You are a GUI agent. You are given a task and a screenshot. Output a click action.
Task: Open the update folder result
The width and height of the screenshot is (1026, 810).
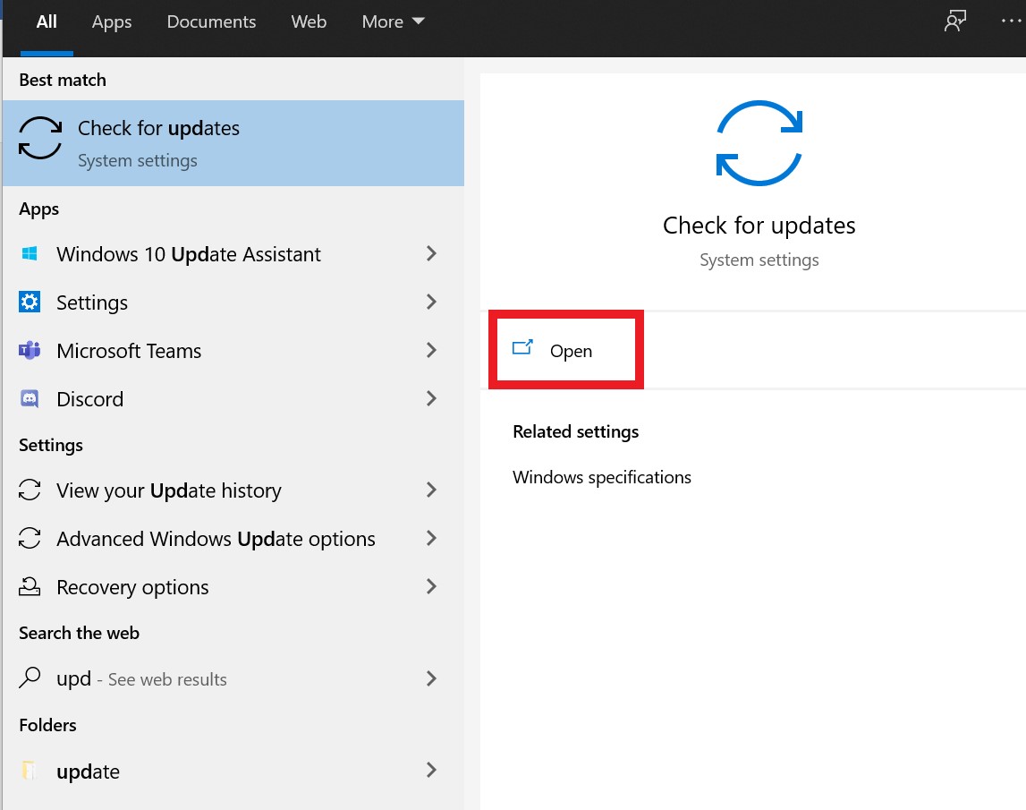point(88,771)
